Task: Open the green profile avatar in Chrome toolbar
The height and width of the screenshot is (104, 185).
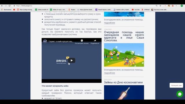Action: point(182,6)
